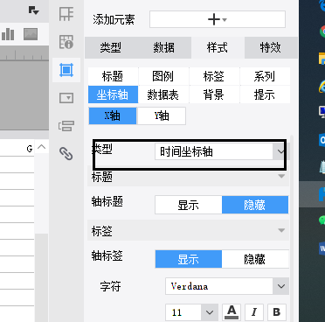Collapse the 标签 section header
This screenshot has height=322, width=325.
click(x=188, y=231)
